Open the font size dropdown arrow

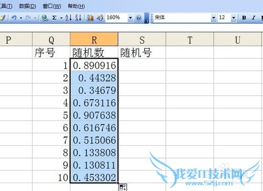click(x=234, y=18)
